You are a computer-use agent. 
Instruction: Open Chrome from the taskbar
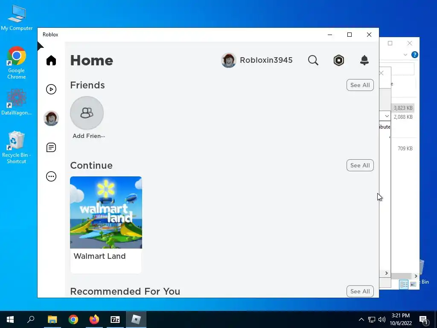tap(73, 319)
